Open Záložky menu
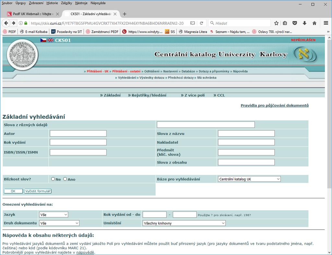This screenshot has height=255, width=332. [x=66, y=3]
